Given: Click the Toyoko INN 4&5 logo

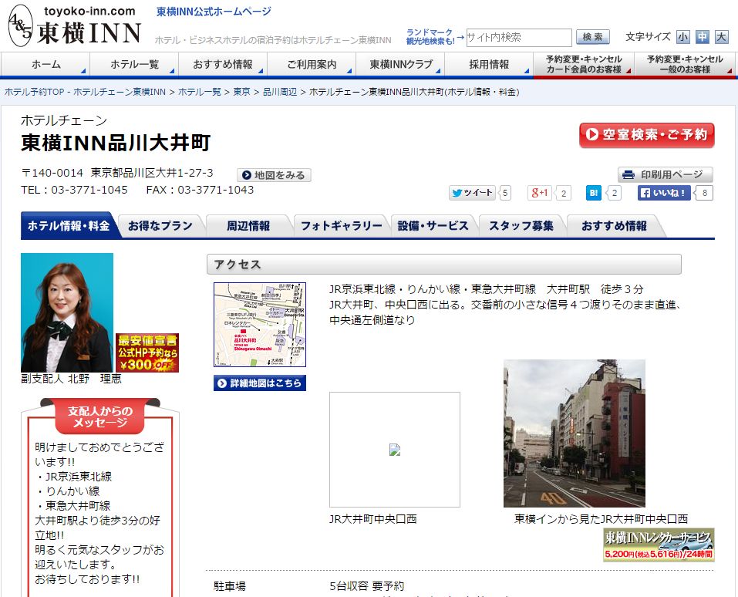Looking at the screenshot, I should (x=75, y=25).
